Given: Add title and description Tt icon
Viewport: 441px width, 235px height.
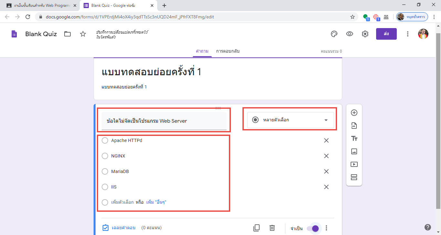Looking at the screenshot, I should coord(354,138).
